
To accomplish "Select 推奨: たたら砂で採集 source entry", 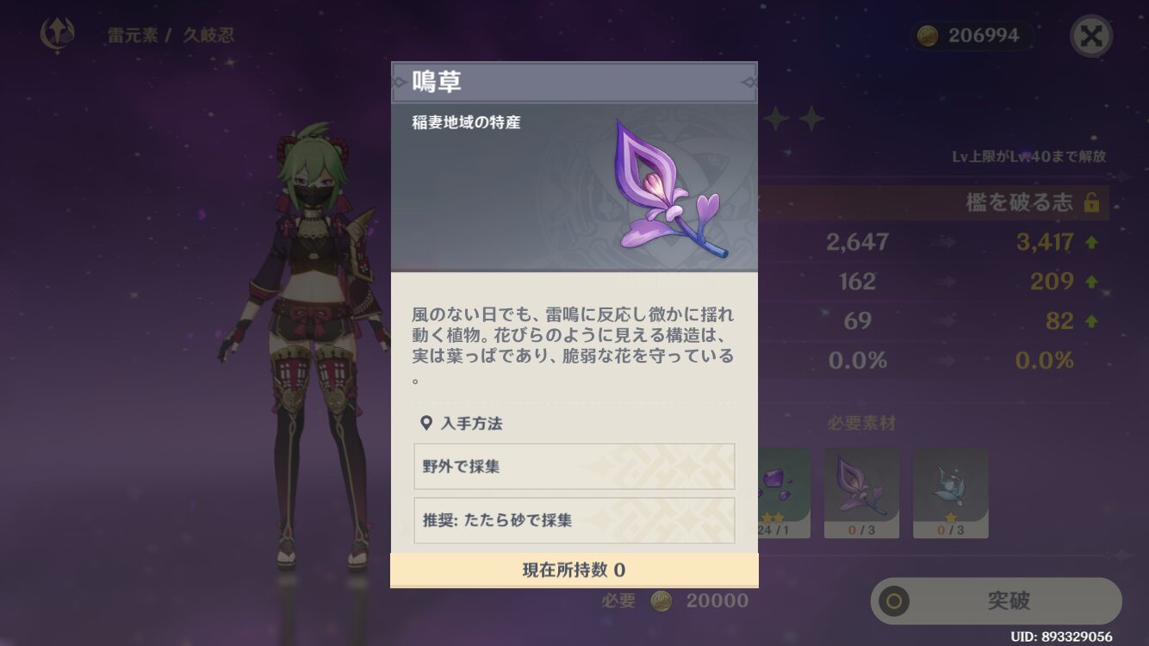I will [574, 520].
